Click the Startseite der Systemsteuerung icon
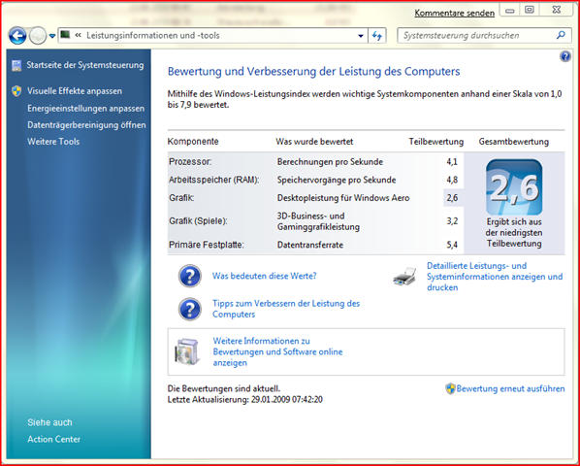 (x=16, y=65)
